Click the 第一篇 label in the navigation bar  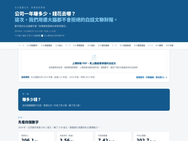pyautogui.click(x=22, y=46)
